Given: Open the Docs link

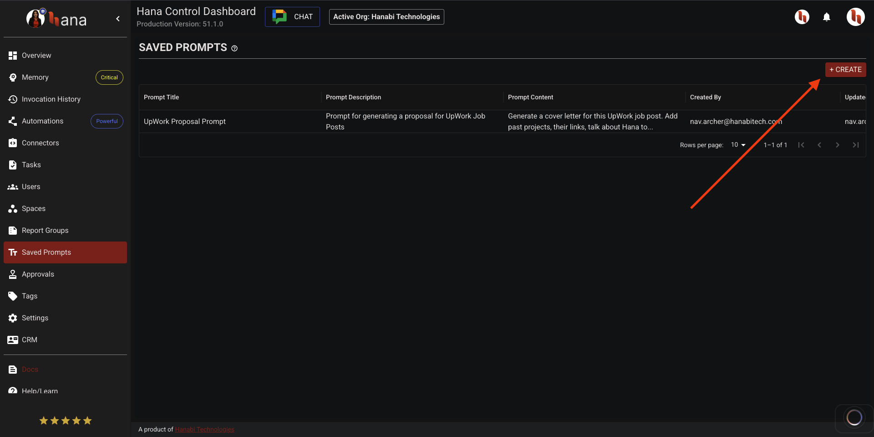Looking at the screenshot, I should pos(30,370).
